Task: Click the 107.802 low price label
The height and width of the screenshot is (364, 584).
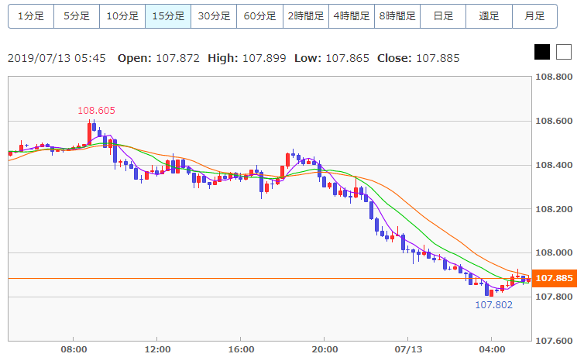Action: click(494, 305)
